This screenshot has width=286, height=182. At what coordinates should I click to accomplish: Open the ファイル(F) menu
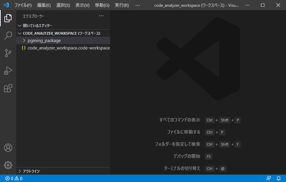click(23, 5)
